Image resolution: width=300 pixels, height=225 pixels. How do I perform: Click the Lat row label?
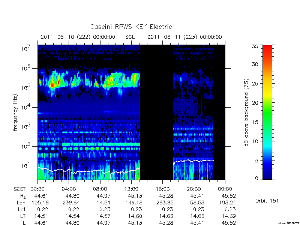22,209
